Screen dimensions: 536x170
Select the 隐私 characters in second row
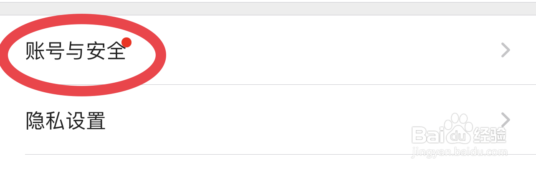point(45,121)
